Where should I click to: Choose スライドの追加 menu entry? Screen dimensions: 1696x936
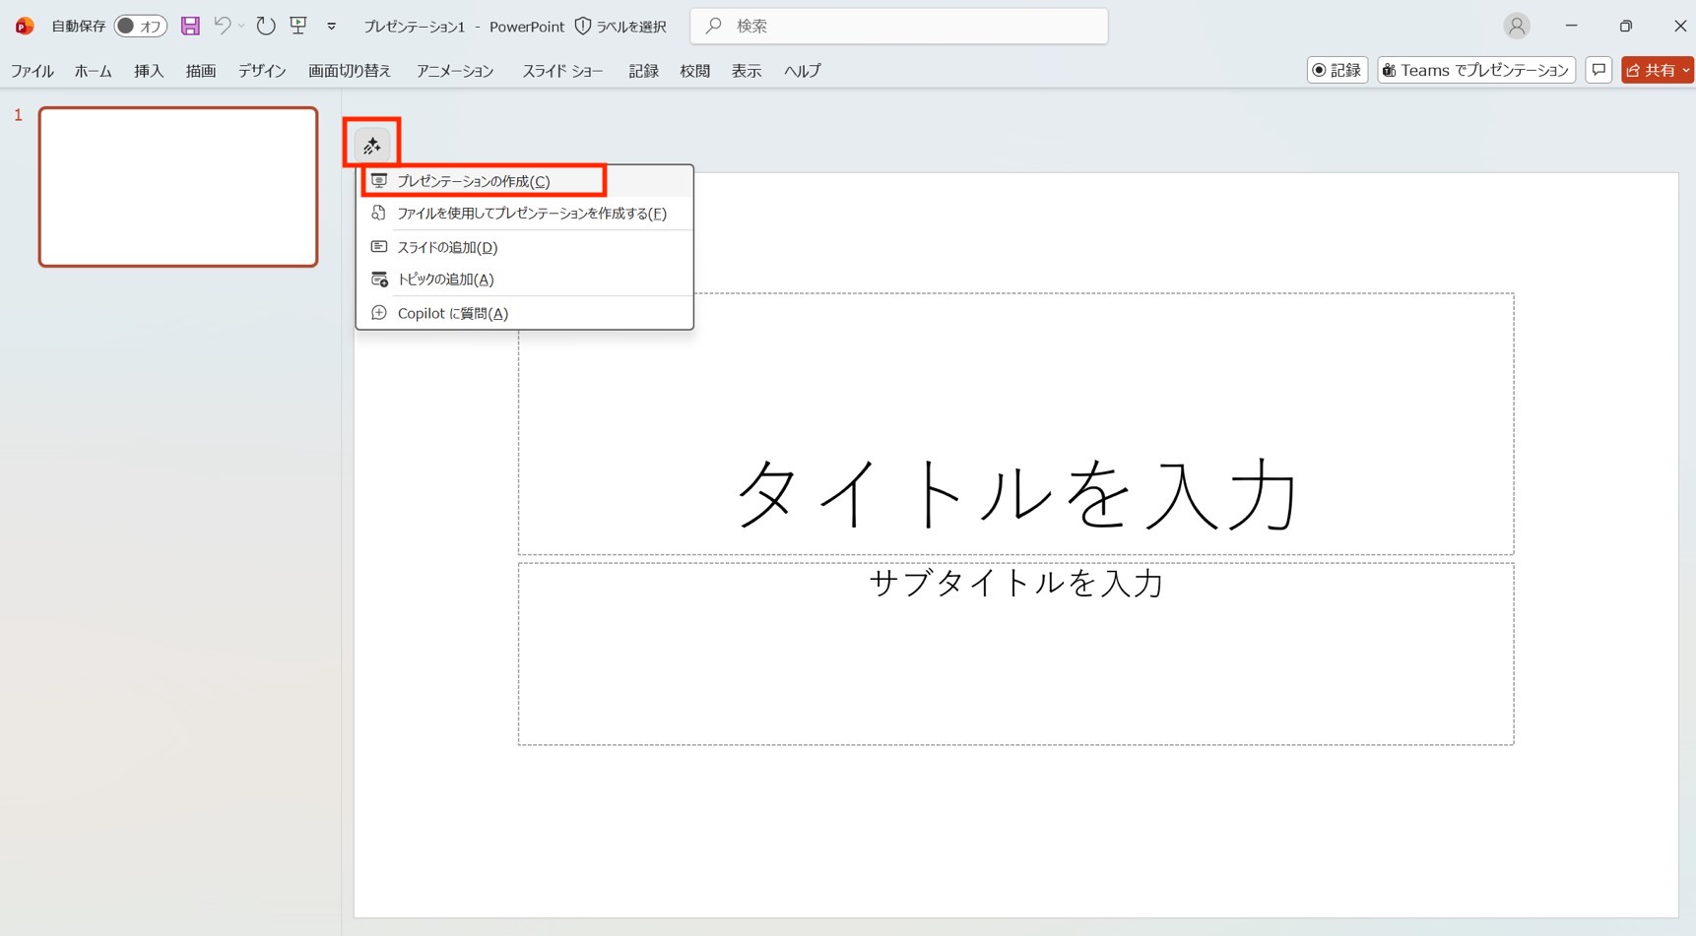[447, 247]
